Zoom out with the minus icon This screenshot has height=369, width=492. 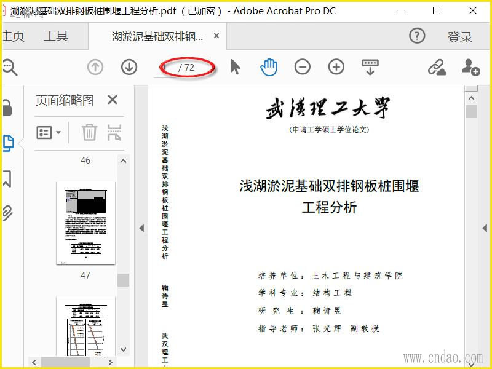click(303, 67)
